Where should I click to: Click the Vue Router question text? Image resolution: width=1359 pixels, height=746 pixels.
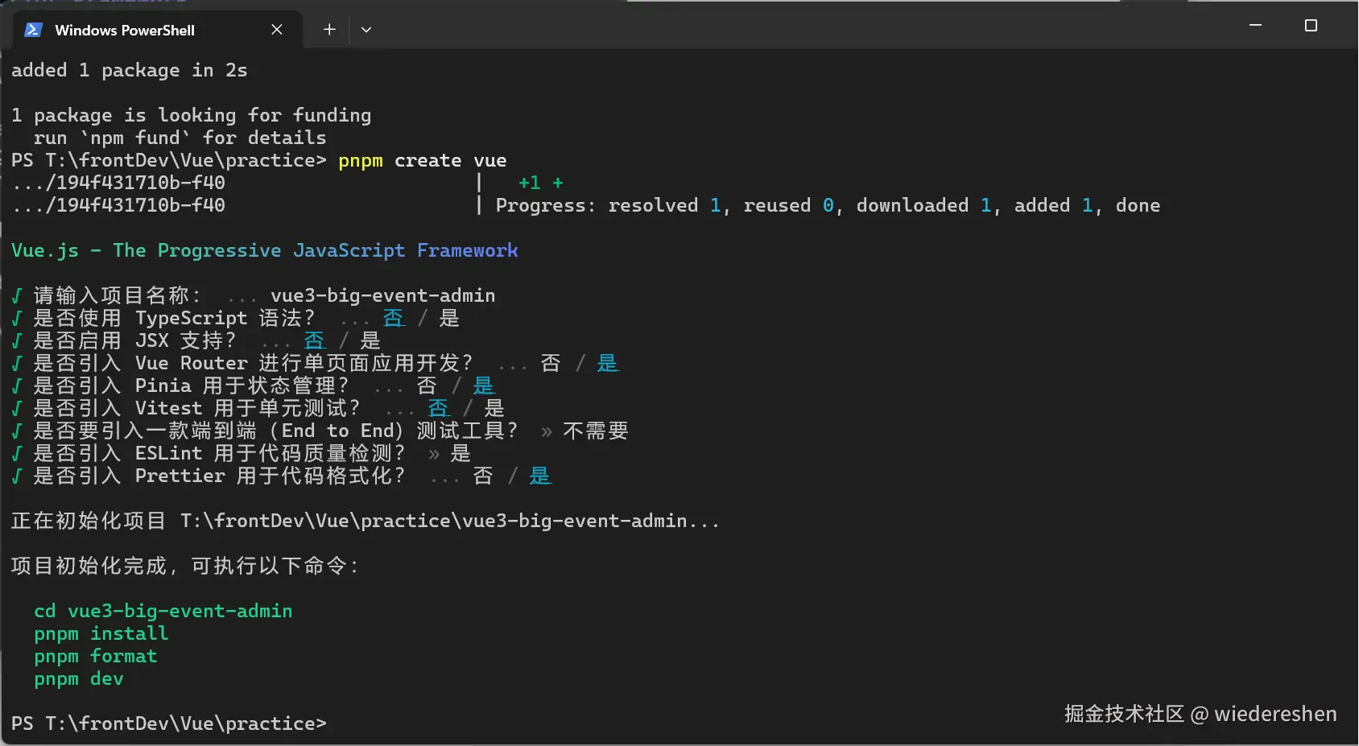[254, 364]
